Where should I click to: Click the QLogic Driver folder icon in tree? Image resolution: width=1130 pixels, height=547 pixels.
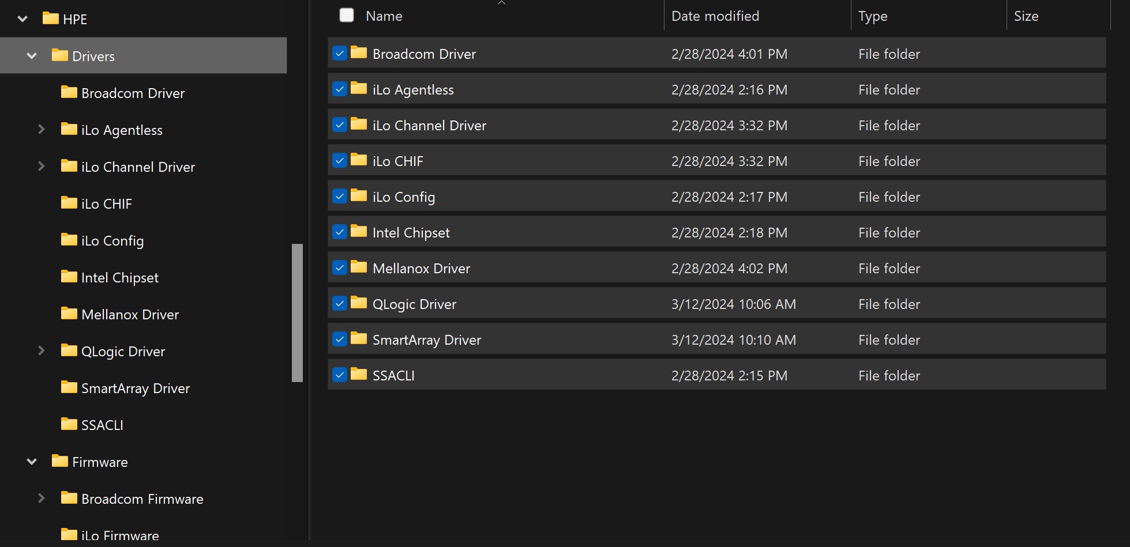click(x=69, y=350)
